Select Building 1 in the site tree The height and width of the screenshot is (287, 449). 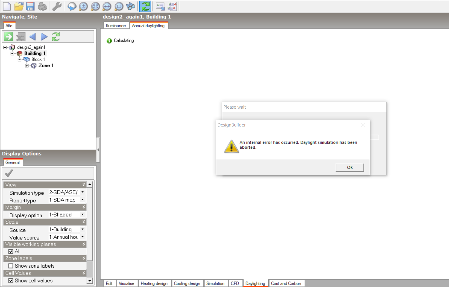[x=35, y=53]
